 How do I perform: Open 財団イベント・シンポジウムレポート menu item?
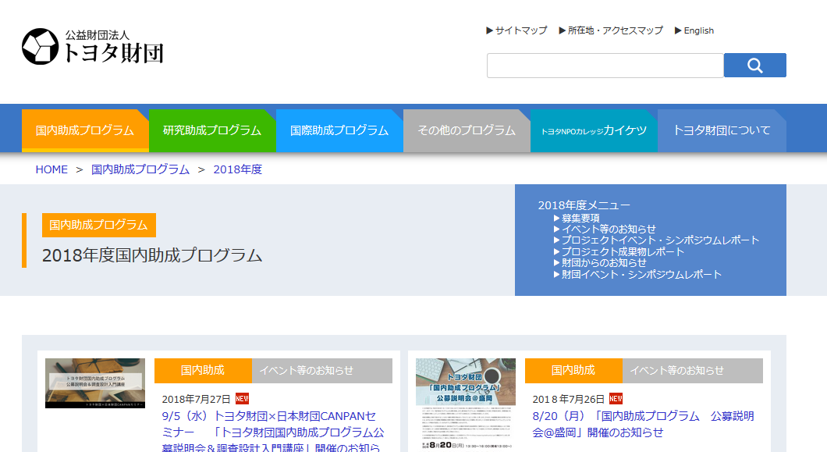pos(641,274)
